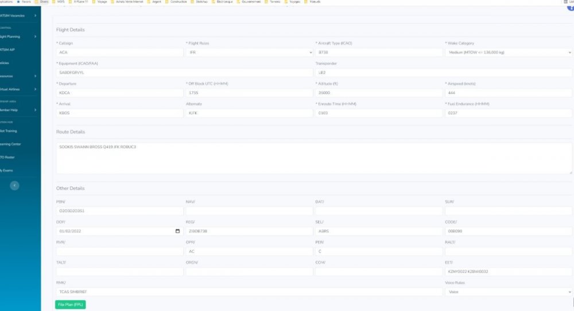Viewport: 574px width, 311px height.
Task: Click the Favoris star bookmark
Action: point(22,2)
